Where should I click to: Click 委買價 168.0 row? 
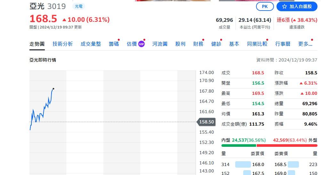[243, 164]
